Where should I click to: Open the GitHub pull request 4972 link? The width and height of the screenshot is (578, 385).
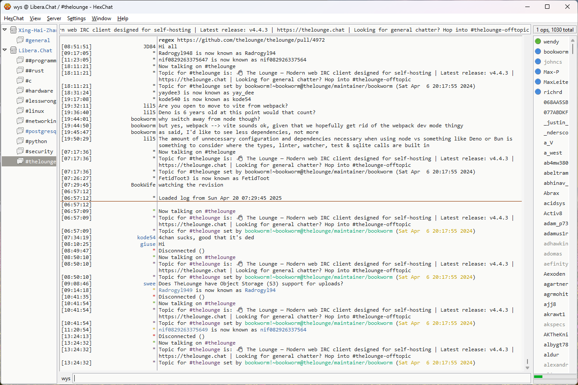tap(251, 40)
